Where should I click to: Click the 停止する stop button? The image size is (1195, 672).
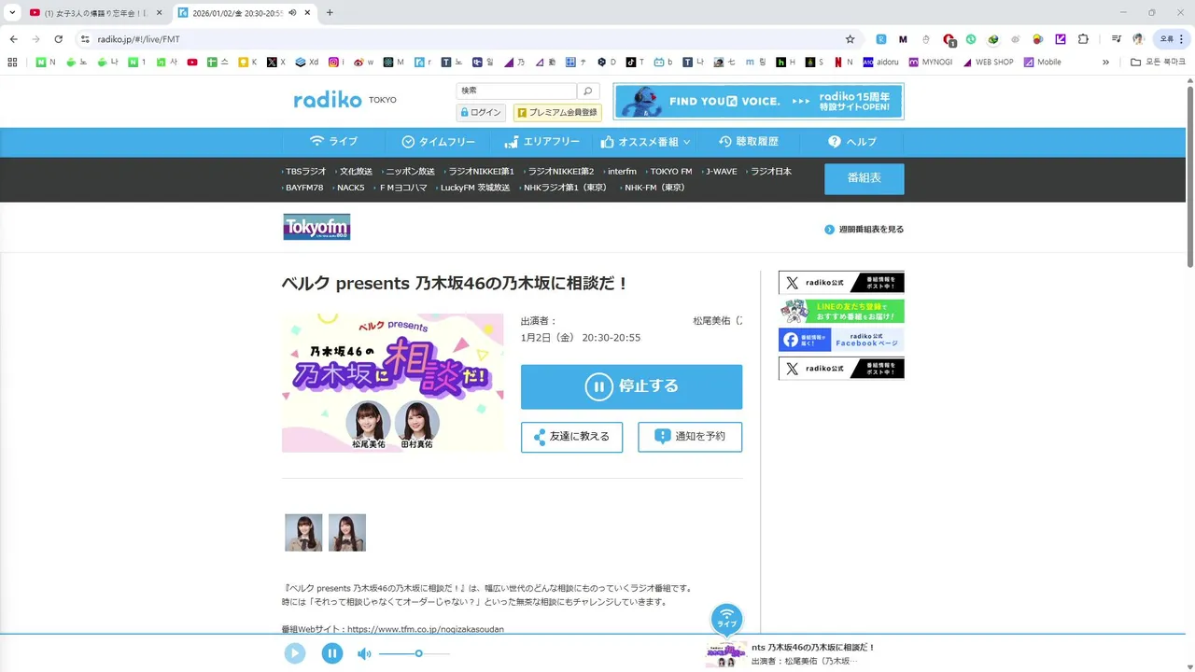tap(631, 386)
